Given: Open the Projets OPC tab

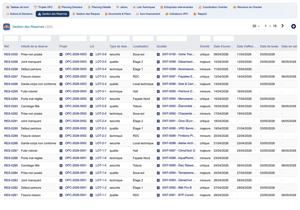Looking at the screenshot, I should click(43, 7).
